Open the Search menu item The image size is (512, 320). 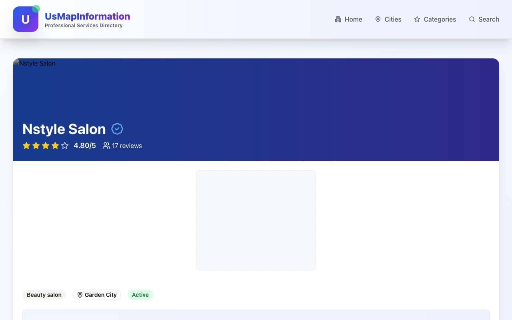click(484, 19)
